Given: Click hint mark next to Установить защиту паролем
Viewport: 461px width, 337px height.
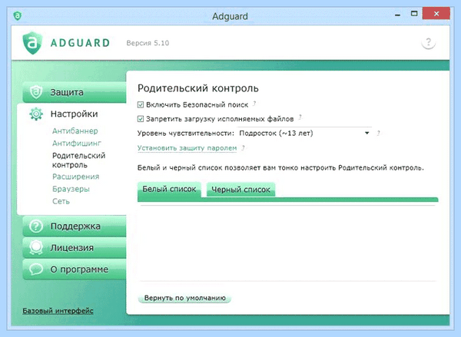Looking at the screenshot, I should [243, 148].
